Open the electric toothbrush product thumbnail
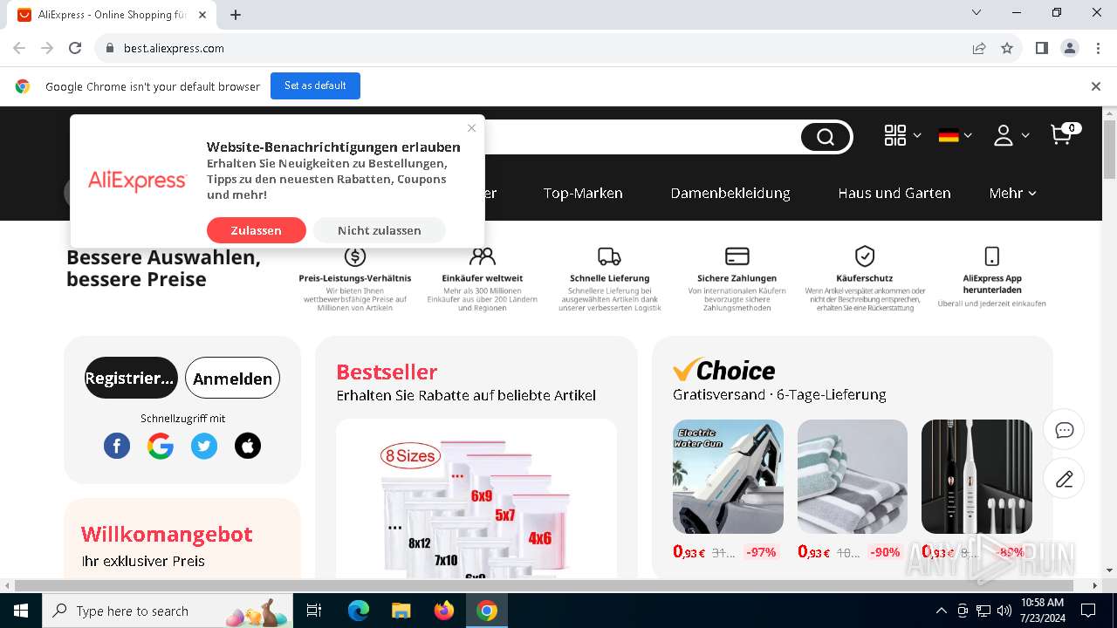 pyautogui.click(x=977, y=476)
